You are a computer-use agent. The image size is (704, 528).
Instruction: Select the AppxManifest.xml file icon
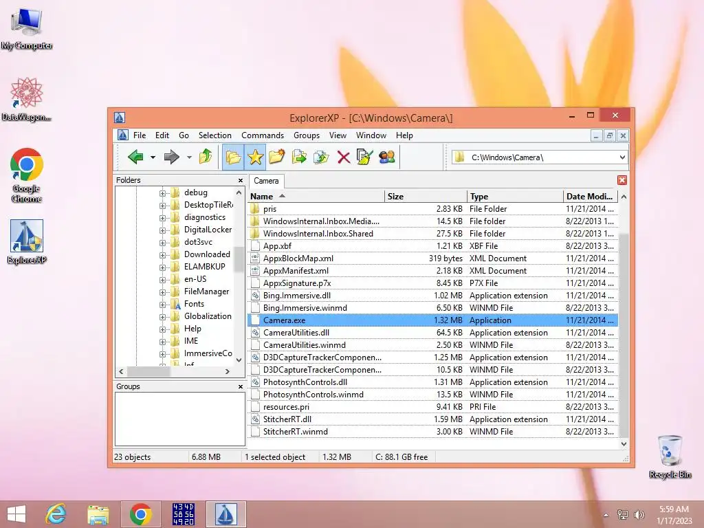click(x=255, y=271)
